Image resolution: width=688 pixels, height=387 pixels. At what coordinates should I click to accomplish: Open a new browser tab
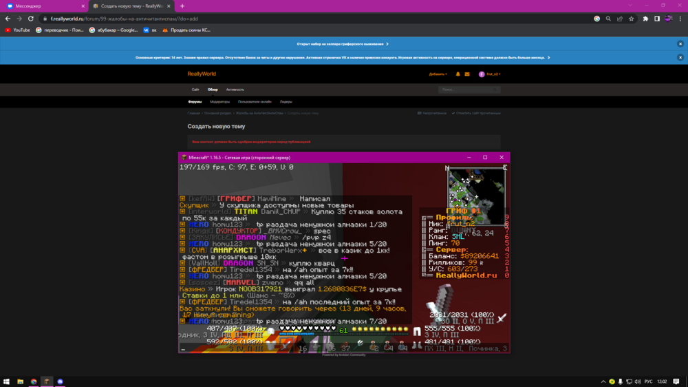coord(182,6)
